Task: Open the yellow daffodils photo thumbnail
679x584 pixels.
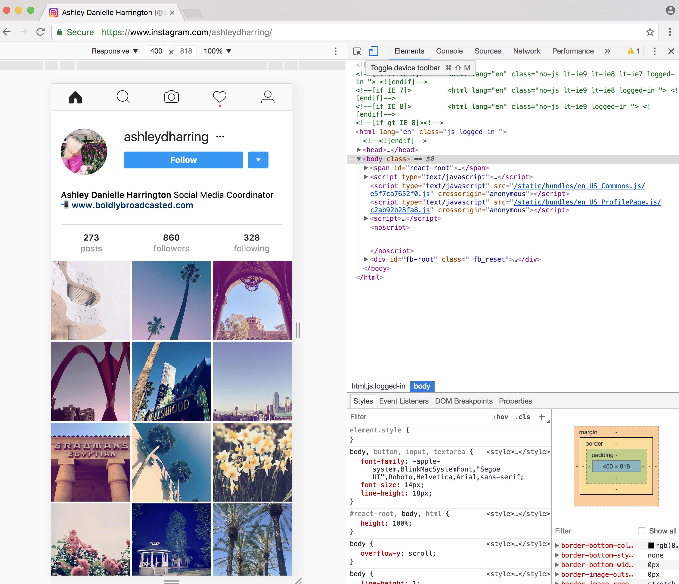Action: click(252, 462)
